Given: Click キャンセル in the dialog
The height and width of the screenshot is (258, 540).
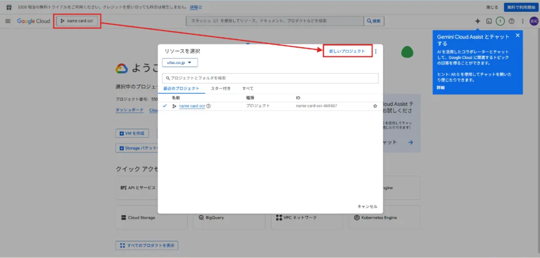Looking at the screenshot, I should point(368,206).
